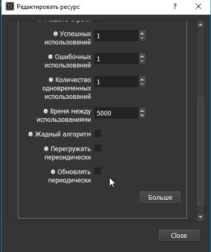Click the Редактировать ресурс title text
Image resolution: width=211 pixels, height=252 pixels.
(48, 7)
